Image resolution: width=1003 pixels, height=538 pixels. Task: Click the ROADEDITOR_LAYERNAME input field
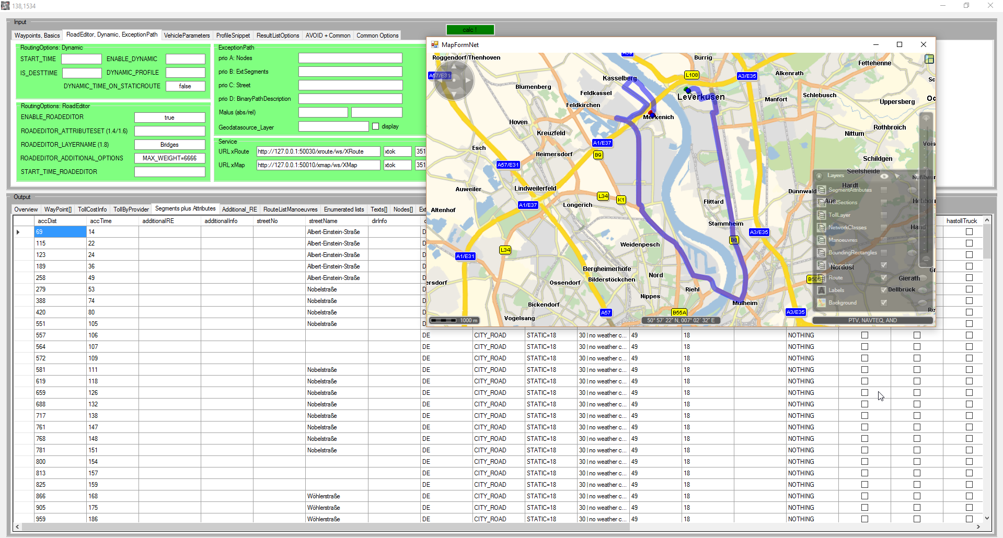coord(169,145)
